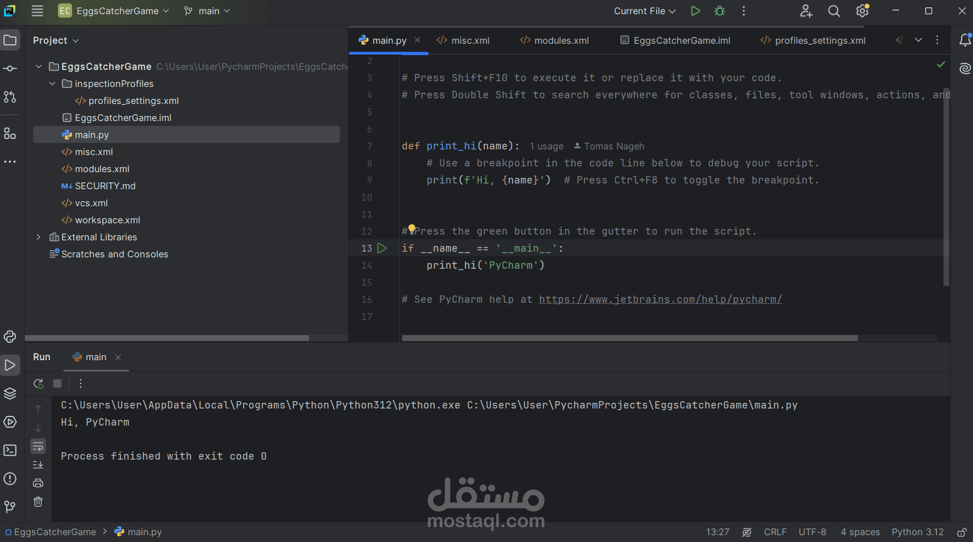The image size is (973, 542).
Task: Click the editor vertical scrollbar
Action: point(946,187)
